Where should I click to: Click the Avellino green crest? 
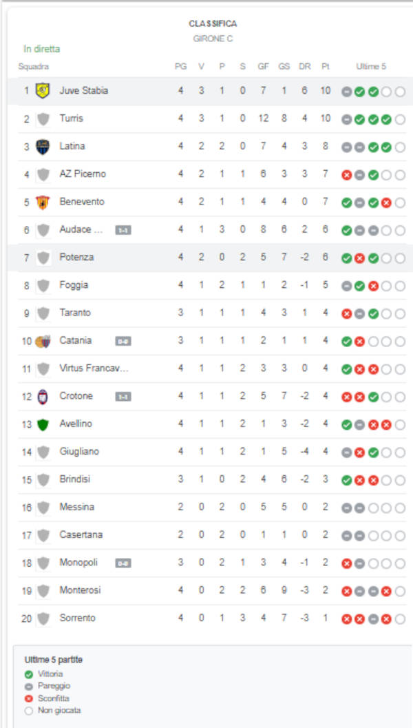pos(43,424)
